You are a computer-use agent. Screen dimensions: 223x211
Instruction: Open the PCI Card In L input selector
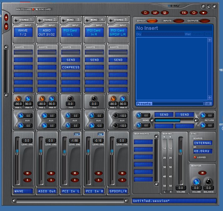[x=70, y=32]
